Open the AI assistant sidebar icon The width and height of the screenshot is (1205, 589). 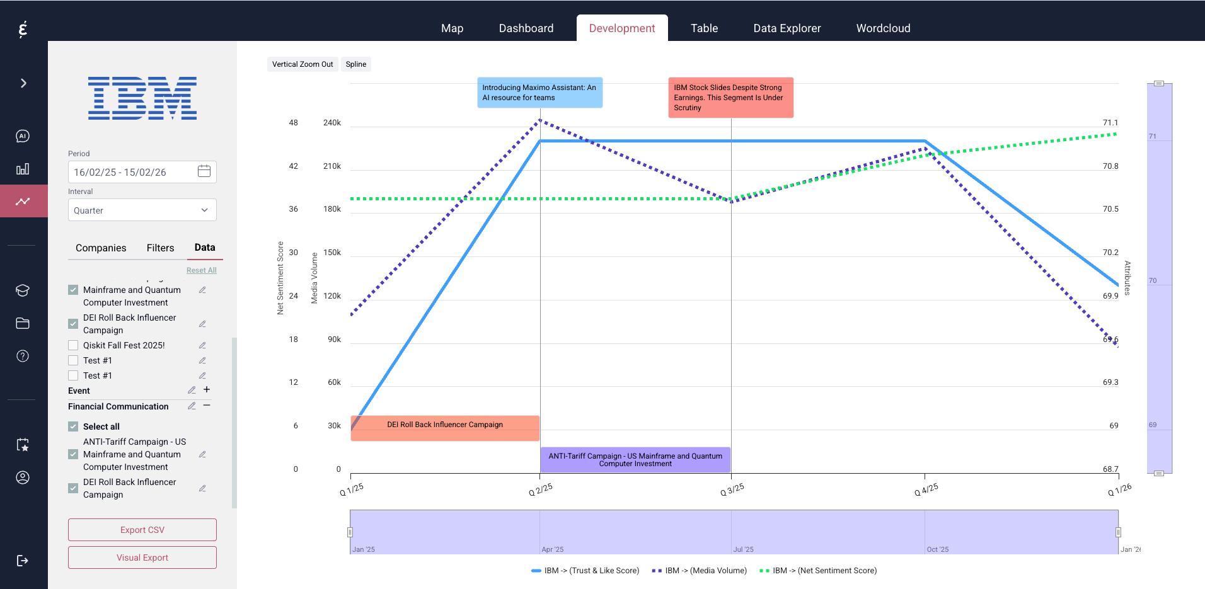tap(23, 136)
